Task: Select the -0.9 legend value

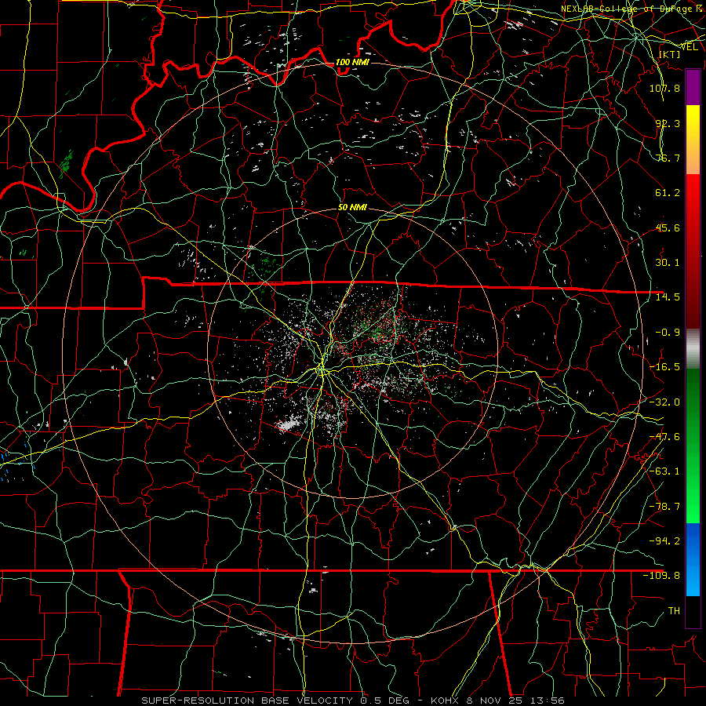Action: point(668,333)
